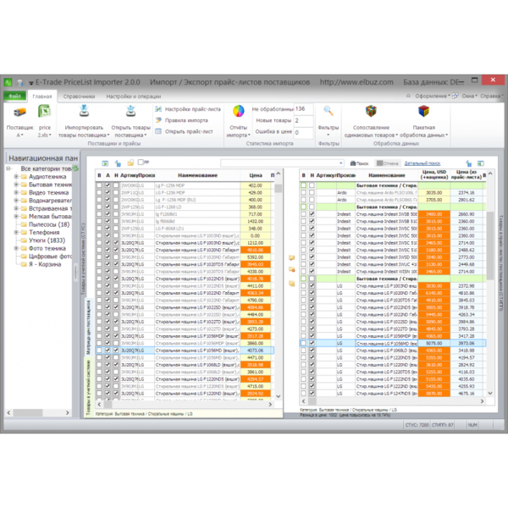The image size is (508, 508).
Task: Switch to Настройки и операции tab
Action: coord(134,97)
